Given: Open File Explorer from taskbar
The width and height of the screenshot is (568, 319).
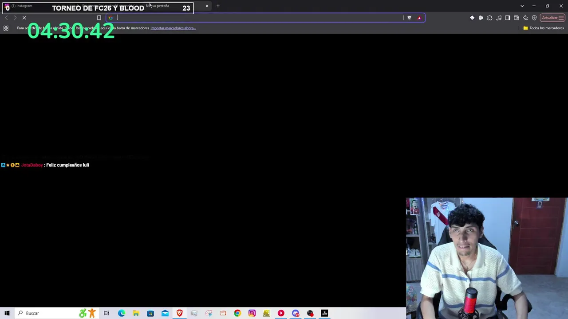Looking at the screenshot, I should pyautogui.click(x=136, y=313).
